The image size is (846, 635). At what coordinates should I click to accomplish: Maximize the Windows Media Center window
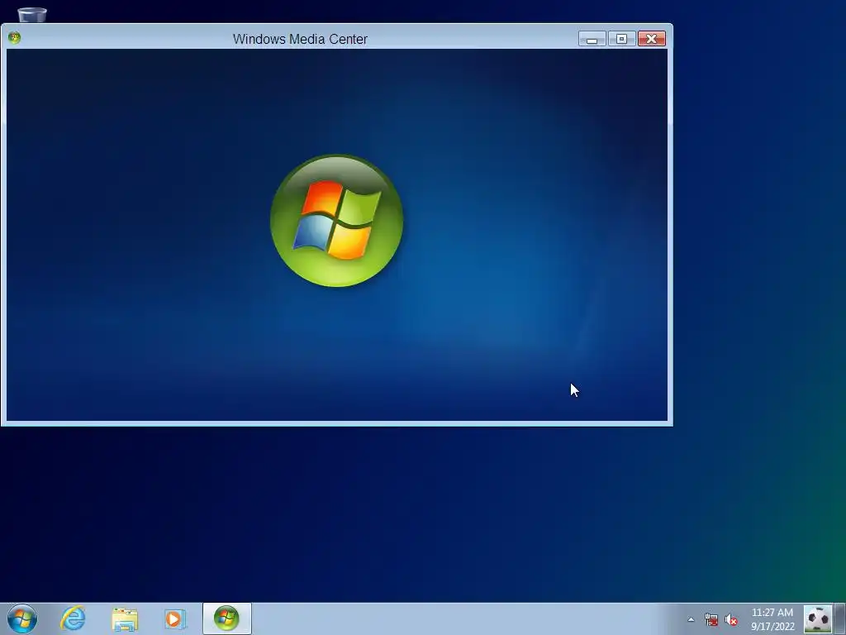(621, 39)
